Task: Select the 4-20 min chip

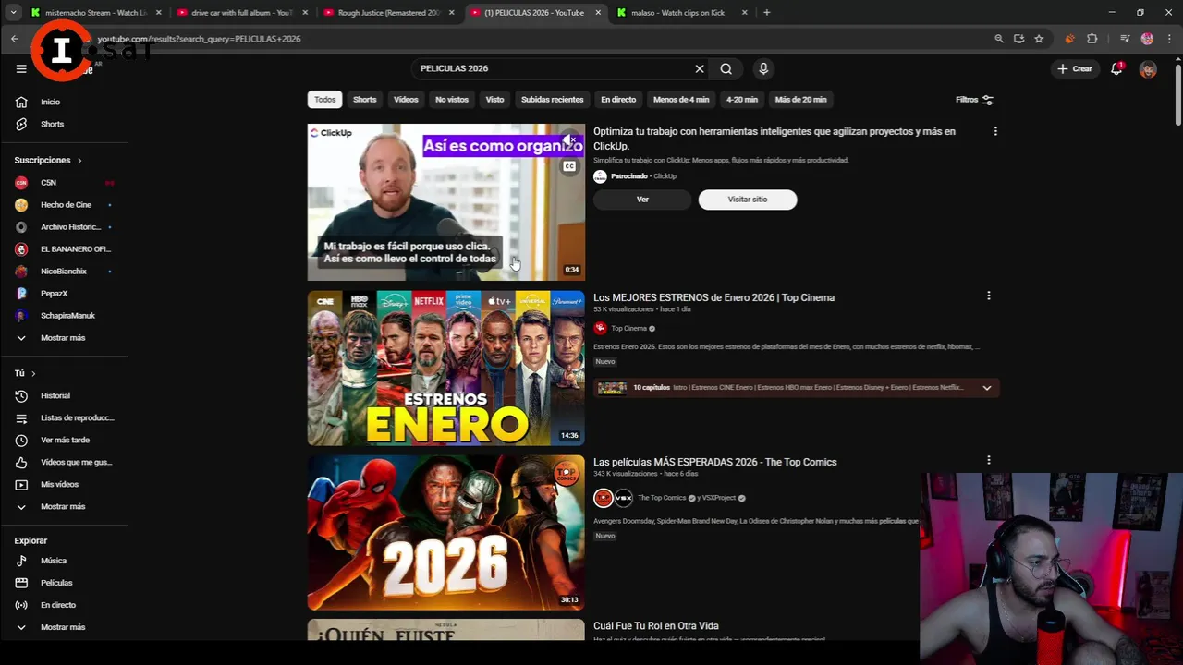Action: tap(742, 99)
